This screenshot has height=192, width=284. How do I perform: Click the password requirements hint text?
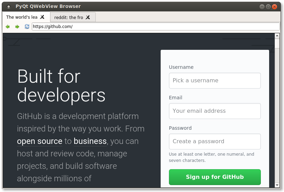(211, 157)
